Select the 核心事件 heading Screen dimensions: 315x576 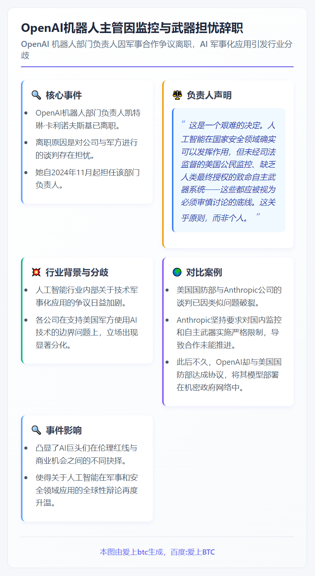64,95
